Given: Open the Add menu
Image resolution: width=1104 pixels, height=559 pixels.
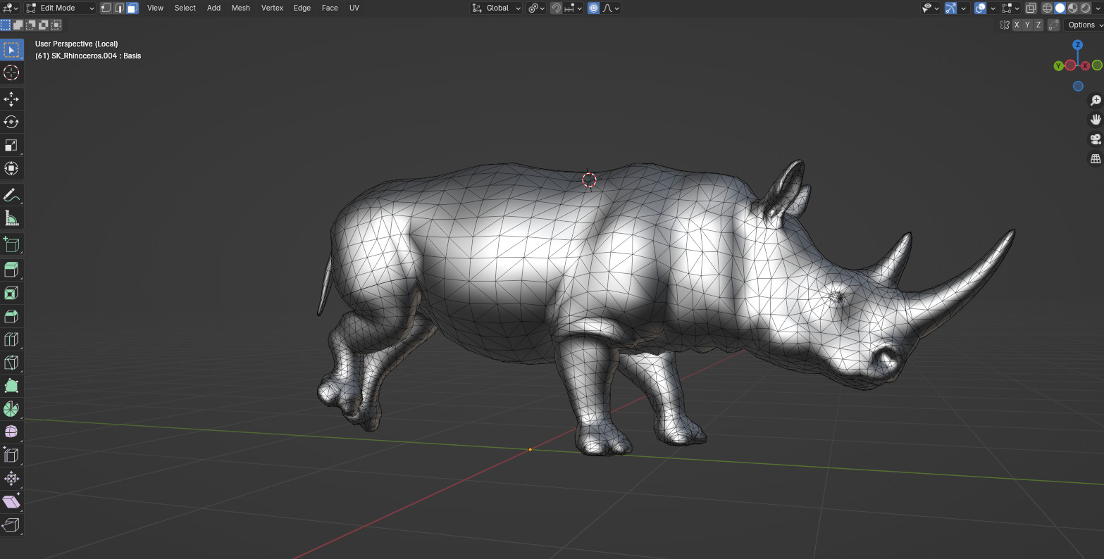Looking at the screenshot, I should 213,8.
